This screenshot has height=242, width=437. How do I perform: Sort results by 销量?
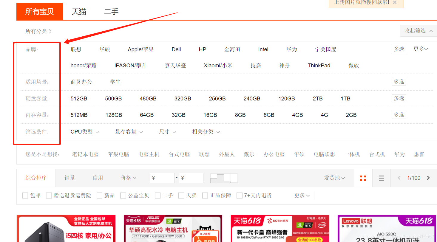[x=70, y=178]
